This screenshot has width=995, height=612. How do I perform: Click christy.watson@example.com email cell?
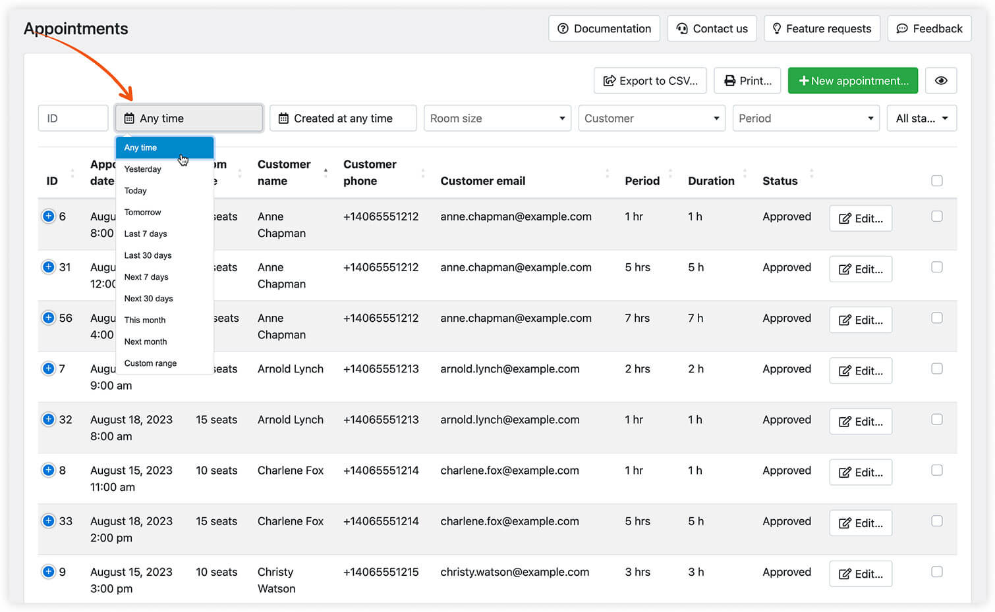[515, 572]
